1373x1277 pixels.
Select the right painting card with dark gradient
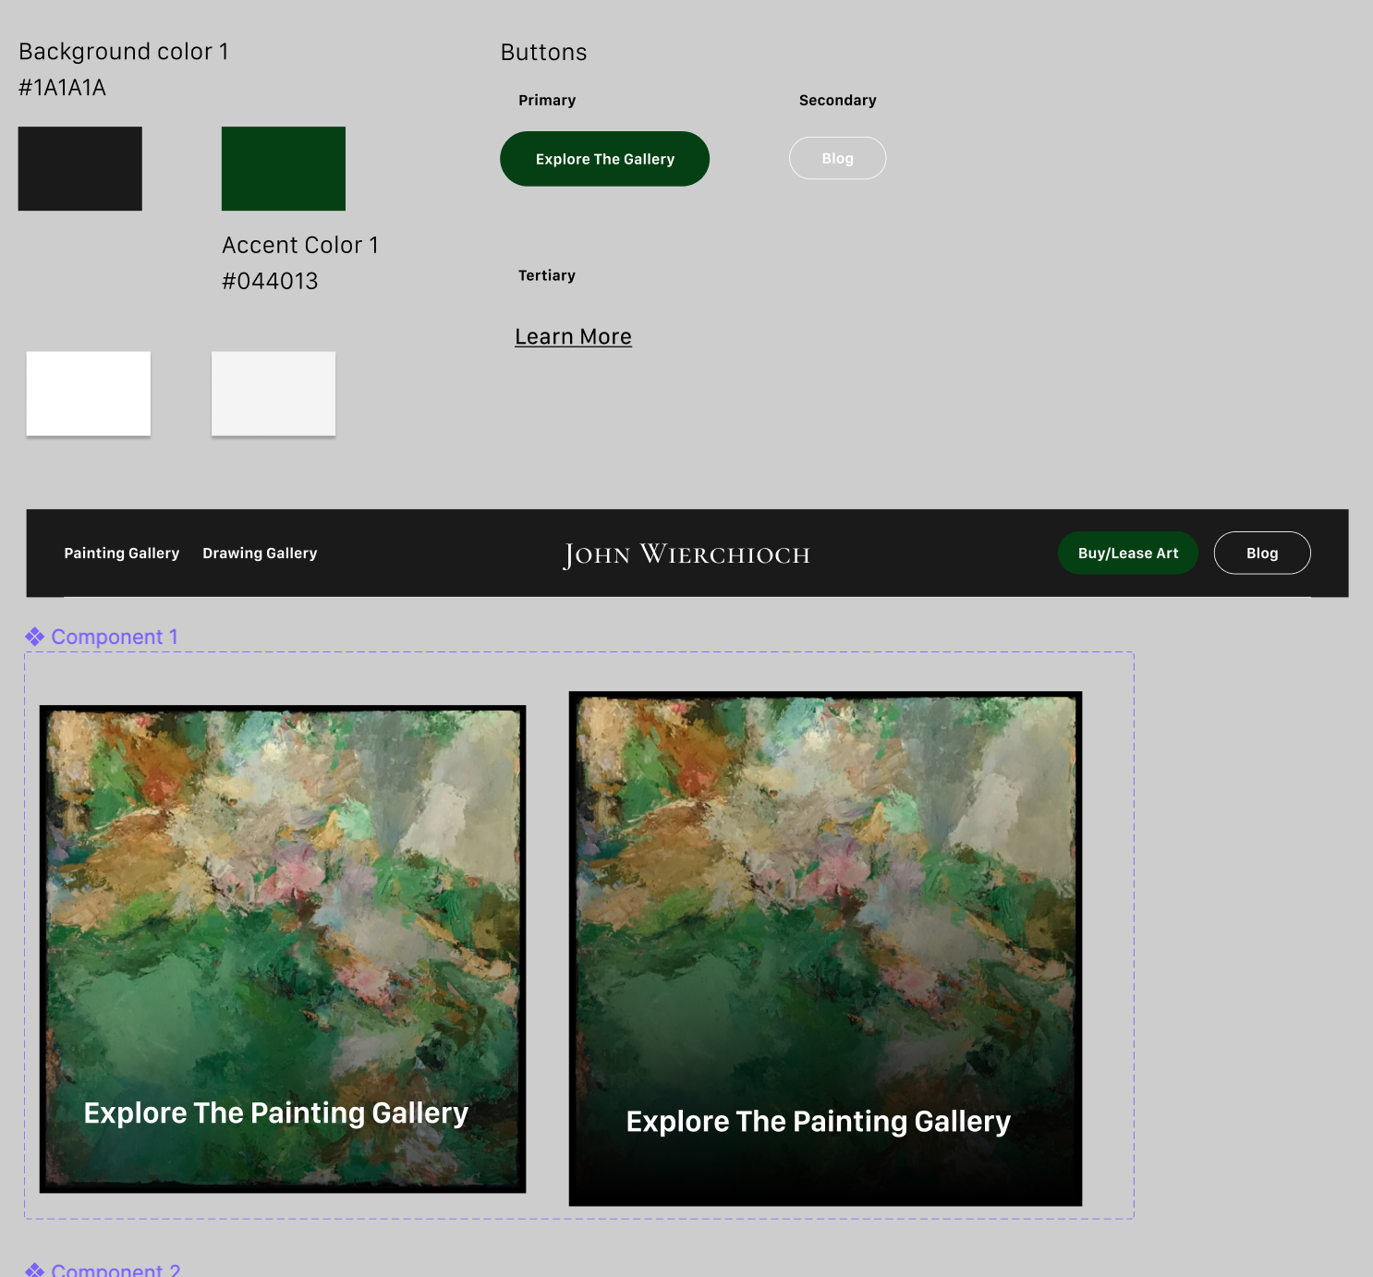point(825,948)
